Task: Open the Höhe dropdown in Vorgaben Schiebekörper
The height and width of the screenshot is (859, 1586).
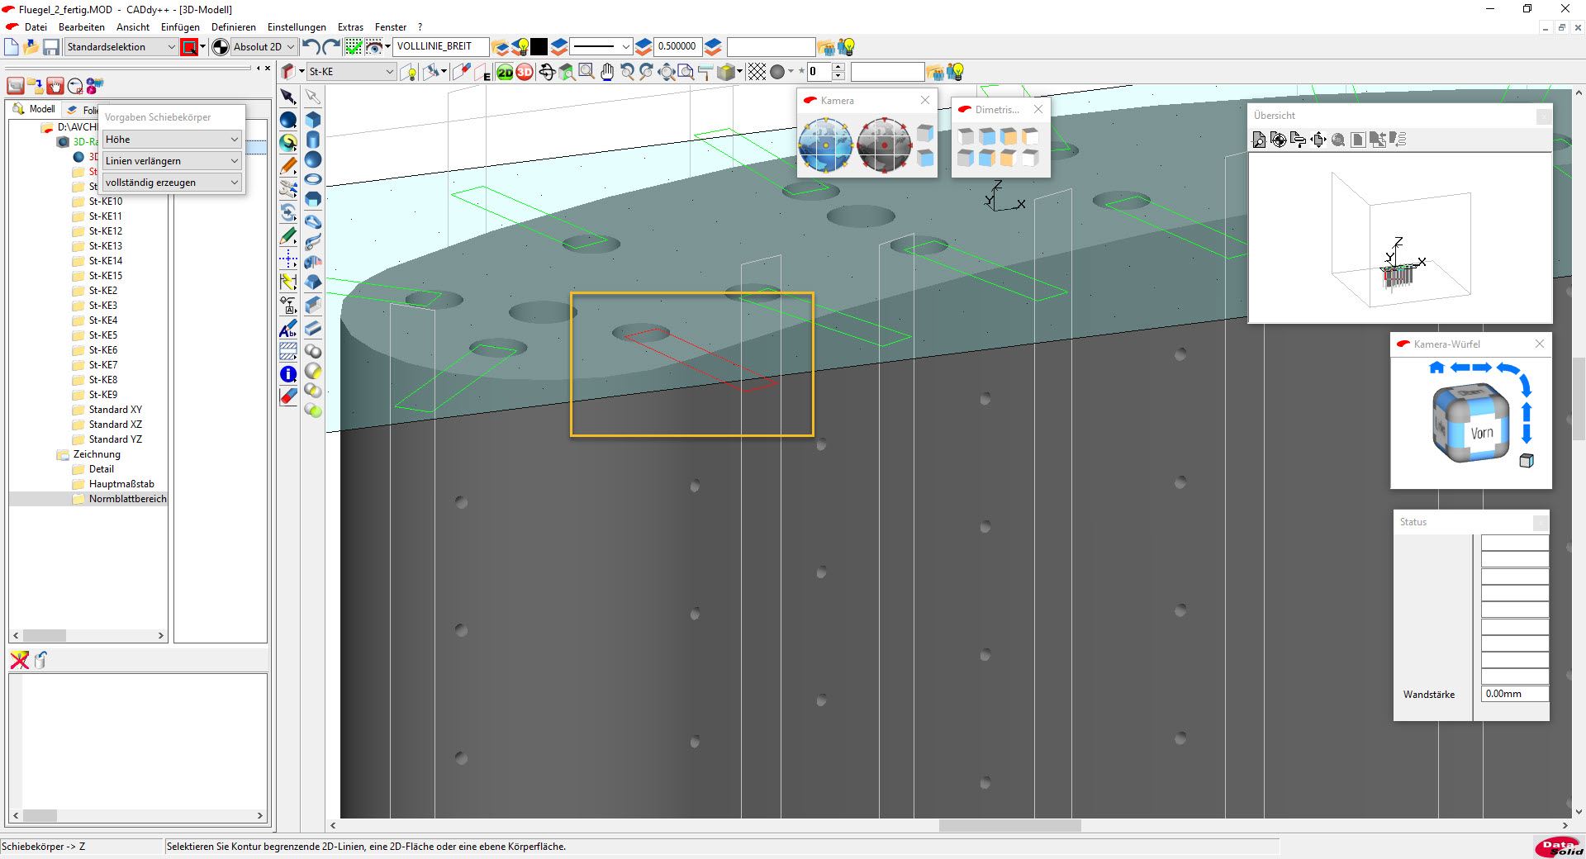Action: click(x=172, y=140)
